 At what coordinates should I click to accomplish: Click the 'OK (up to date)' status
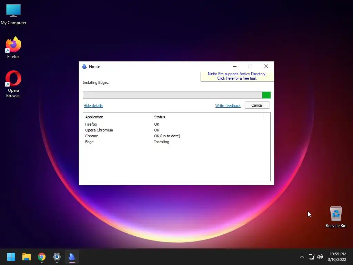coord(167,136)
